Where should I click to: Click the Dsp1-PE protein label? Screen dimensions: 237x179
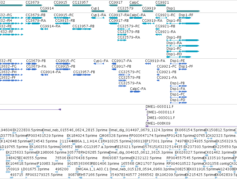[x=177, y=61]
